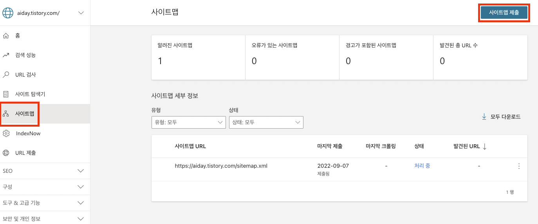Click the 사이트맵 제출 button
The height and width of the screenshot is (224, 538).
click(x=504, y=13)
